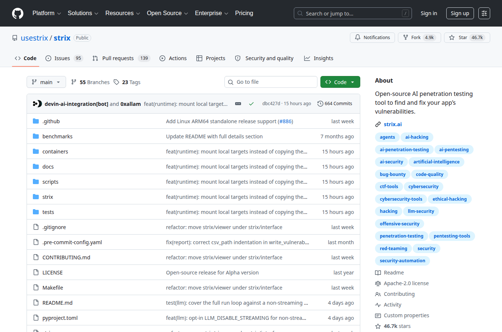Viewport: 502px width, 332px height.
Task: Open the command palette icon in header
Action: pos(484,13)
